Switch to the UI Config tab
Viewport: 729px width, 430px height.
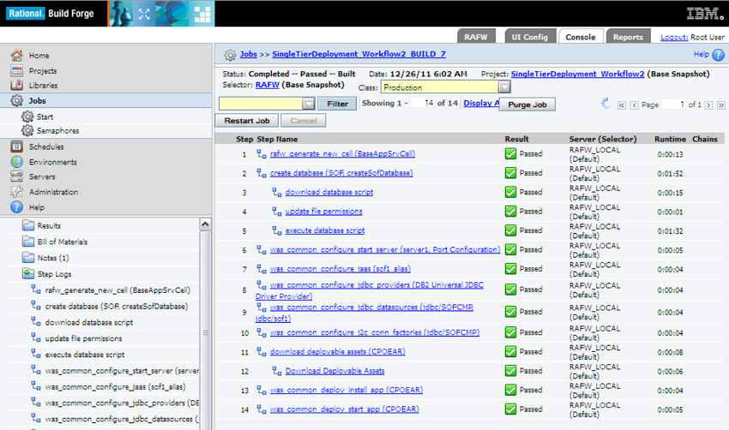pos(530,37)
